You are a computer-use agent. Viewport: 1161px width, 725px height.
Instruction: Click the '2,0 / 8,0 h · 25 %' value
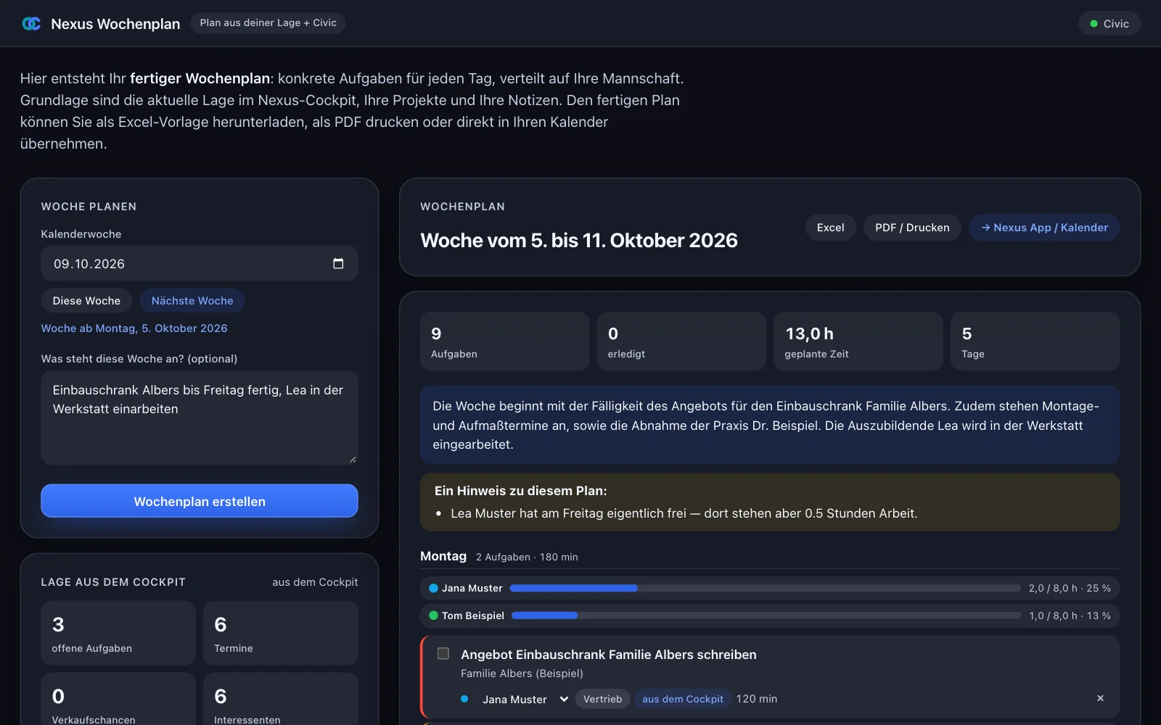[1070, 588]
